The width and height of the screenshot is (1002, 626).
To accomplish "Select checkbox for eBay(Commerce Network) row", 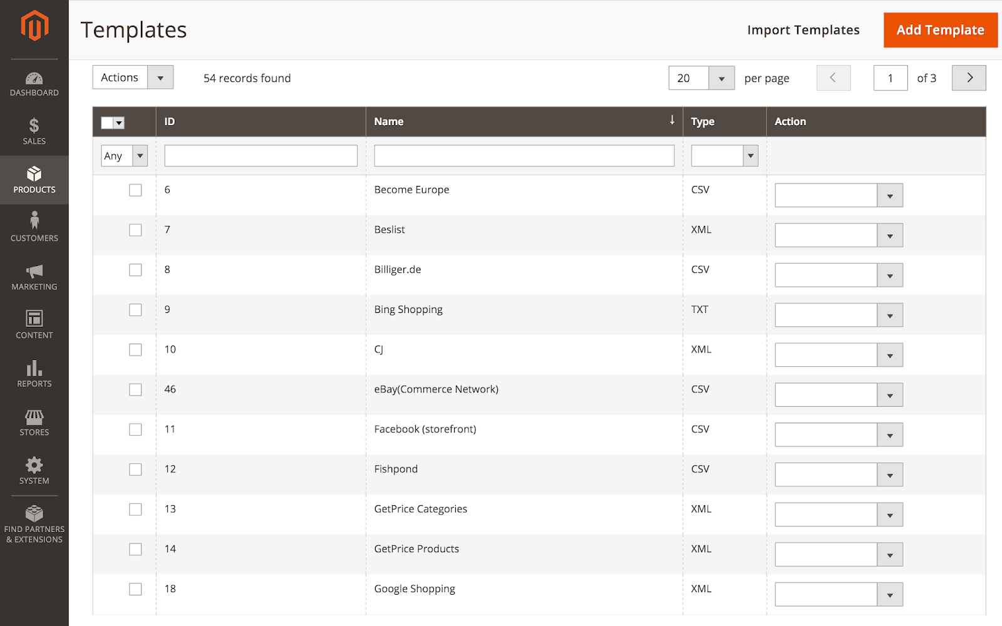I will [x=135, y=390].
